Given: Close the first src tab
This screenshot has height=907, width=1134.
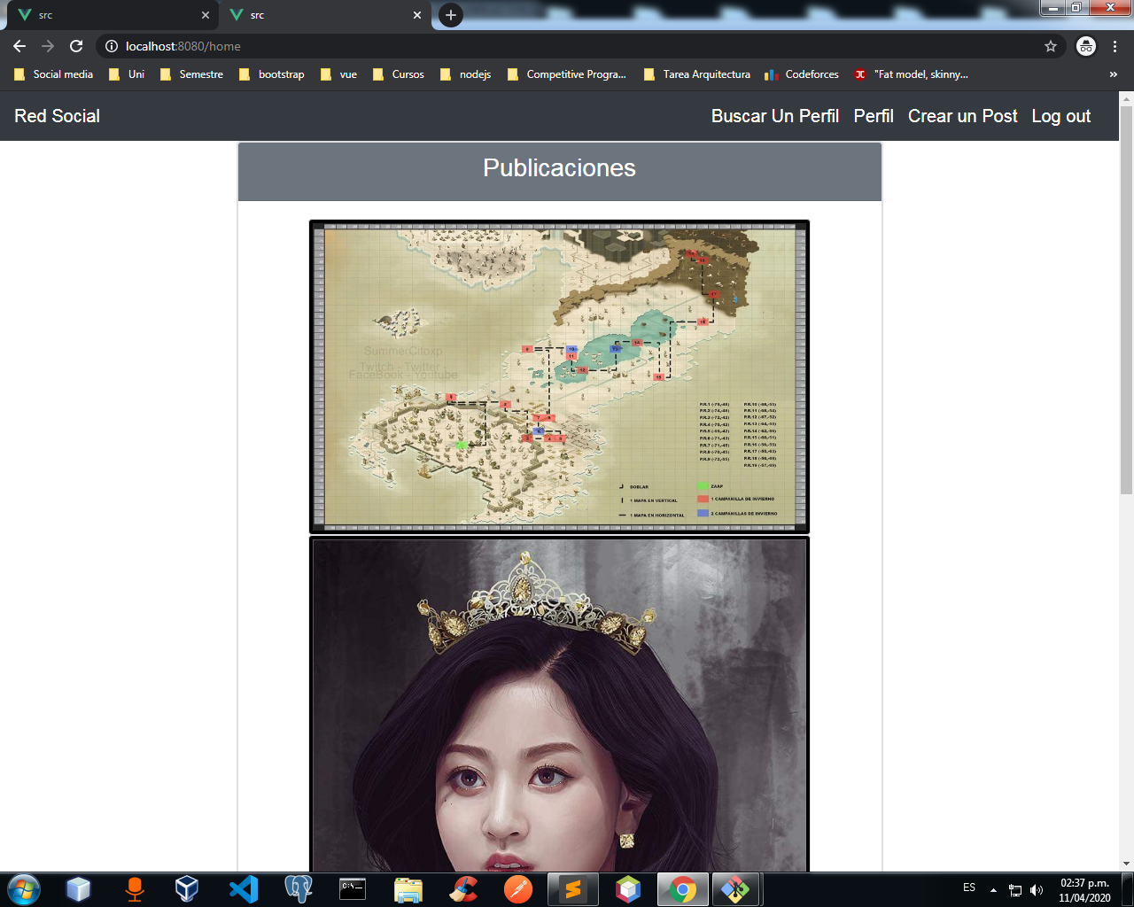Looking at the screenshot, I should click(206, 15).
